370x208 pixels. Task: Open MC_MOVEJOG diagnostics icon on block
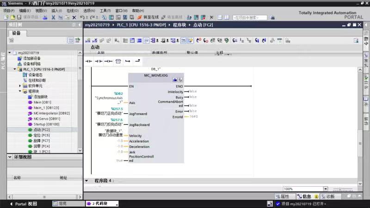tap(180, 80)
